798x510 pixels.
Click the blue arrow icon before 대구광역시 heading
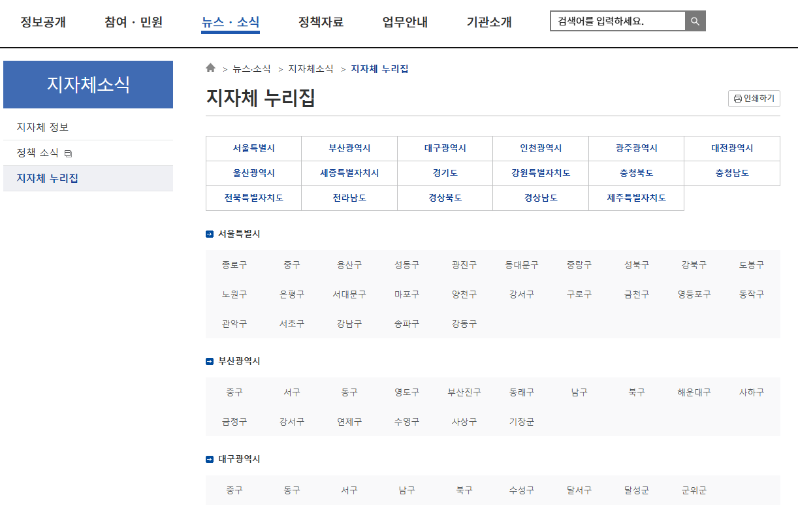(210, 458)
